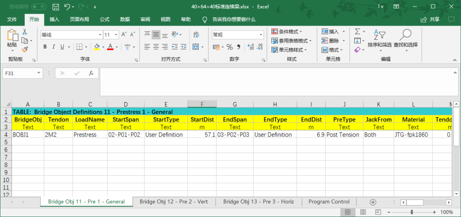Click column header F
This screenshot has height=217, width=461.
(202, 104)
